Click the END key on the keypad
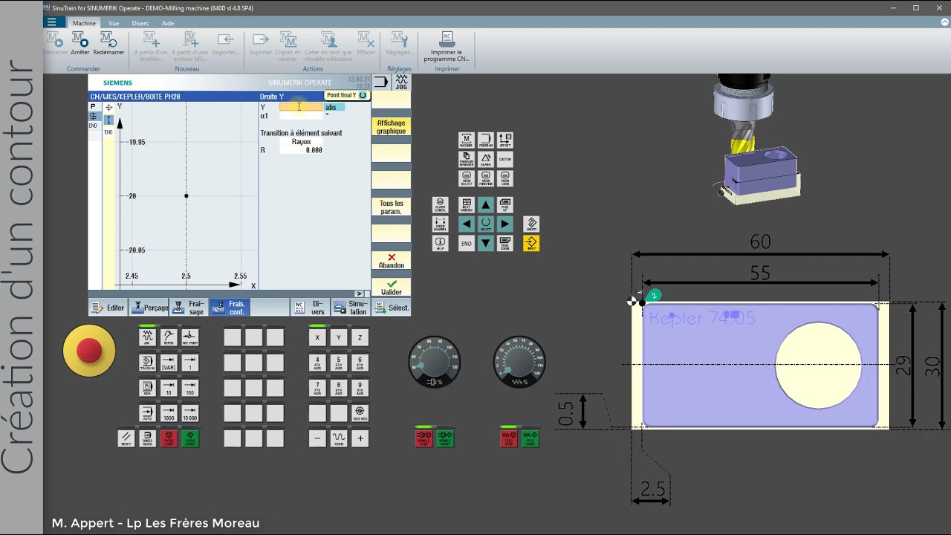 (x=466, y=243)
